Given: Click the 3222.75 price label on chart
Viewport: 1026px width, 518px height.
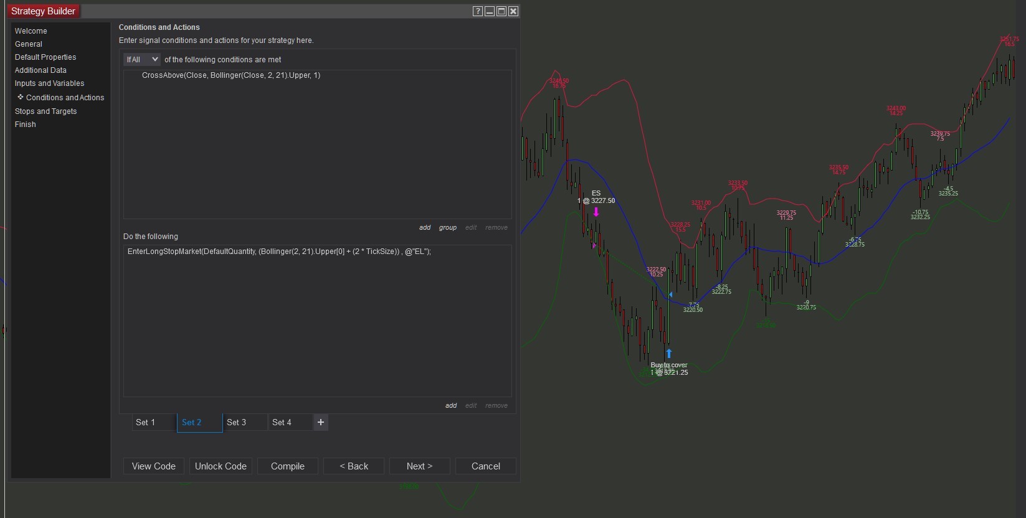Looking at the screenshot, I should point(721,292).
